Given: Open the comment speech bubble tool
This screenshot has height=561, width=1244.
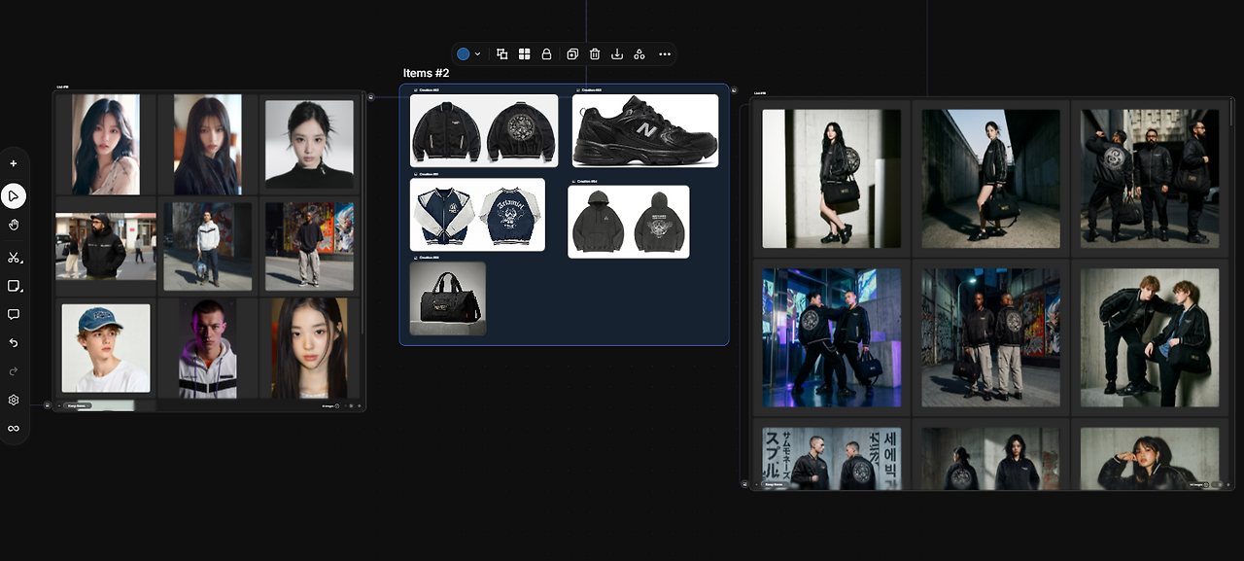Looking at the screenshot, I should pos(14,314).
